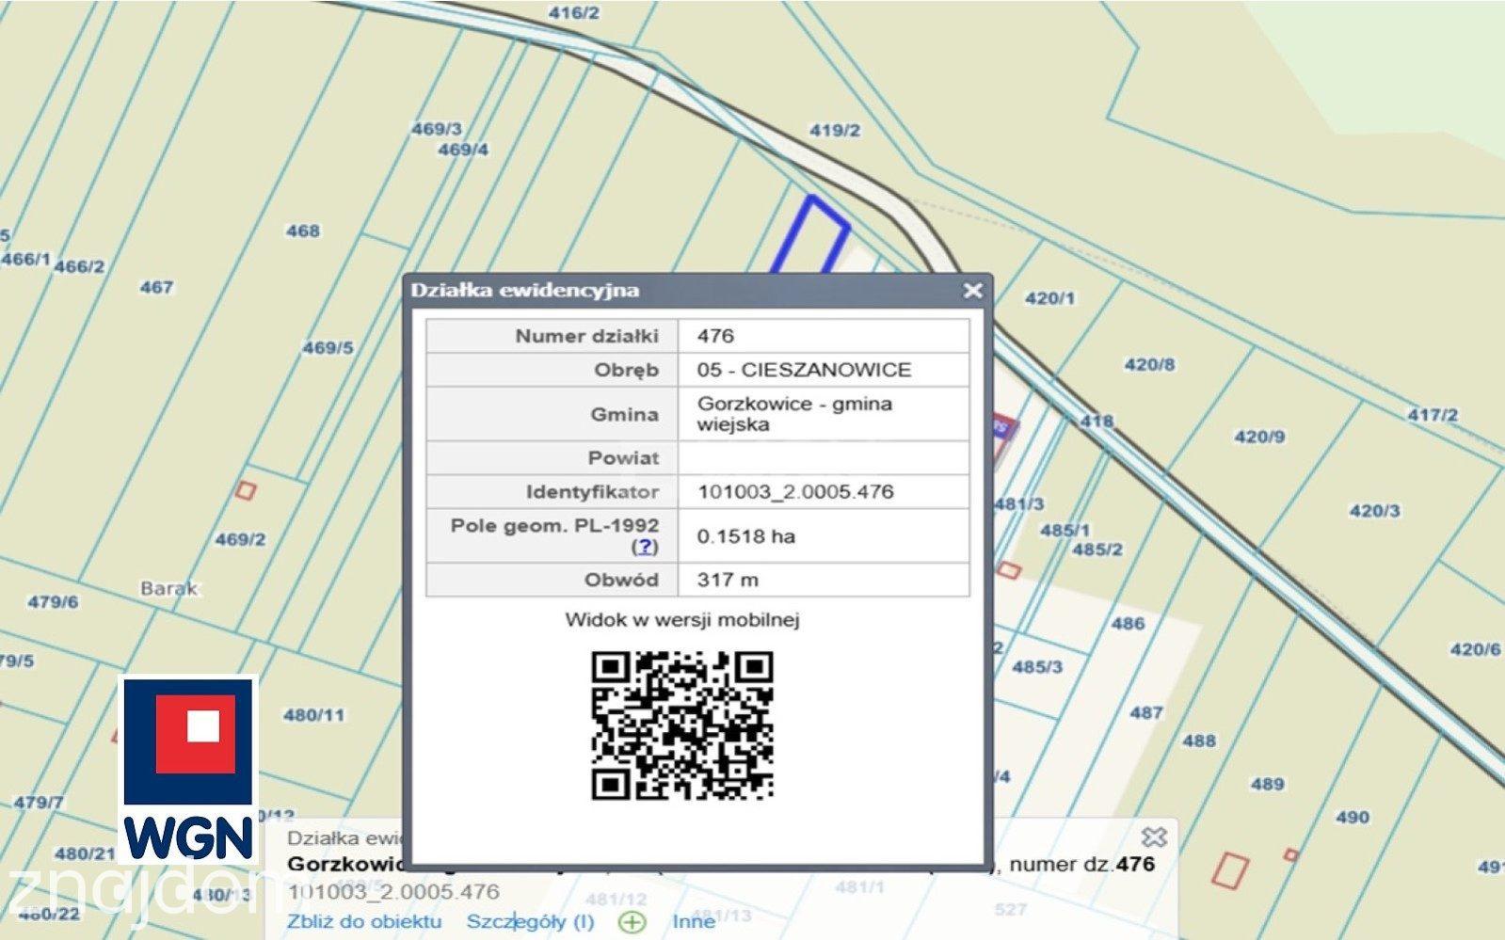
Task: Click parcel label 467 on map
Action: pyautogui.click(x=156, y=287)
